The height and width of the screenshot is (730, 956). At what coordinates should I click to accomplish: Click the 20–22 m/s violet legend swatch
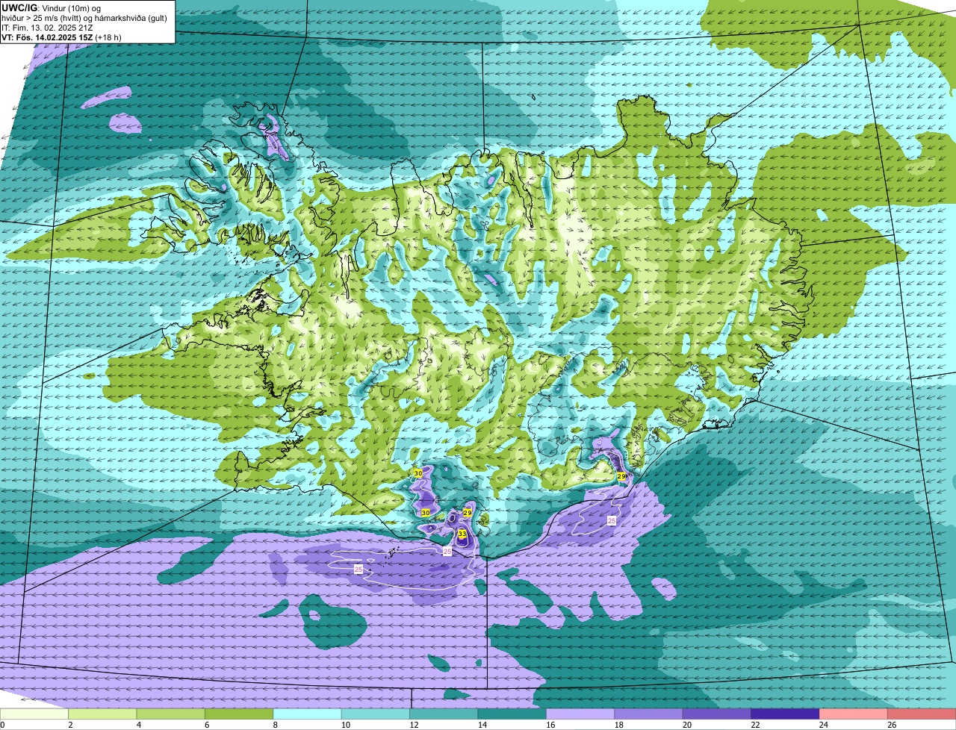[717, 714]
